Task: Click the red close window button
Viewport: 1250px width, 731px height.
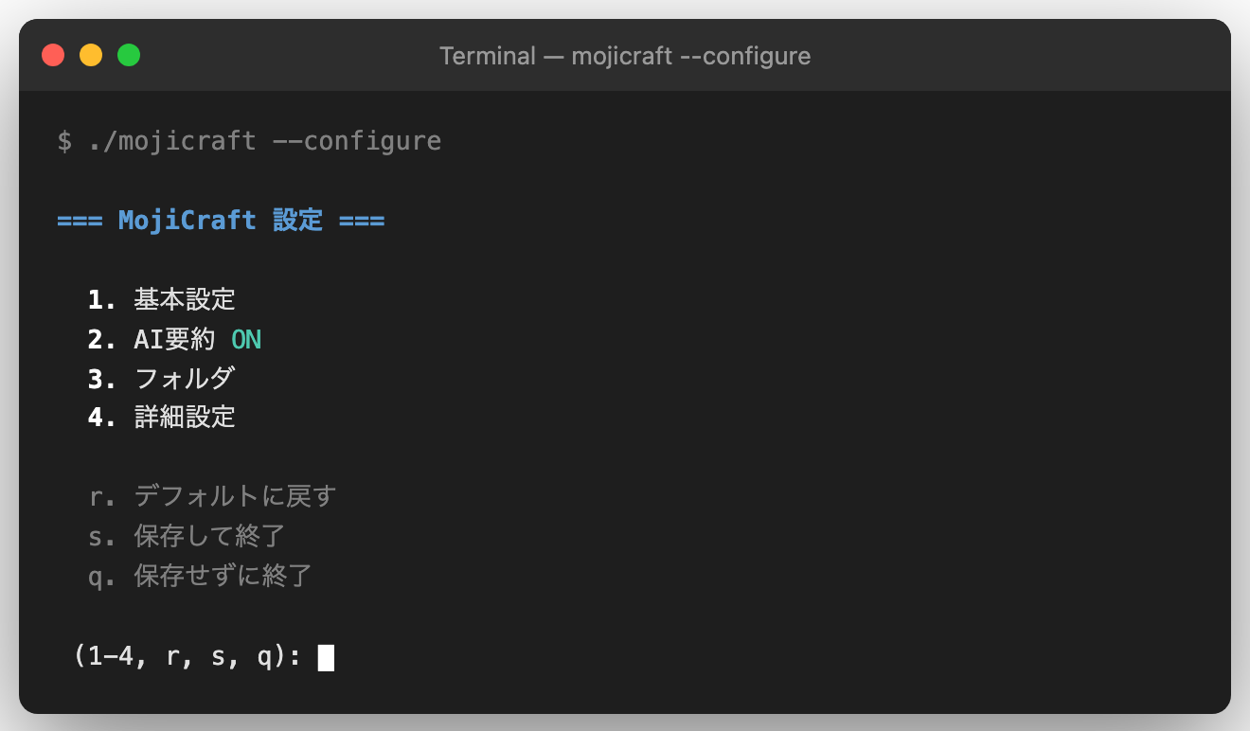Action: click(x=53, y=56)
